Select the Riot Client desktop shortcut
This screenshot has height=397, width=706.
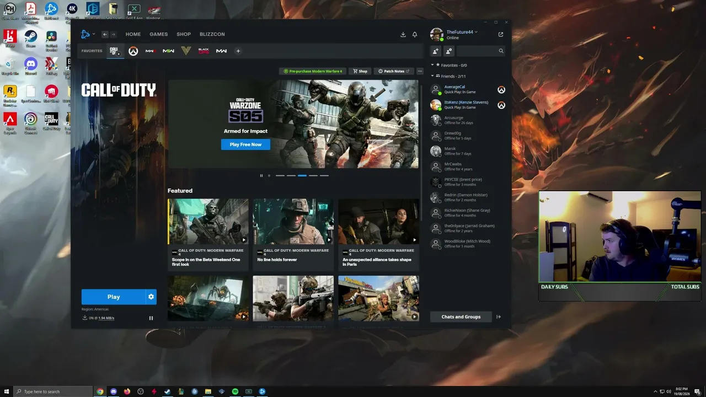coord(51,94)
